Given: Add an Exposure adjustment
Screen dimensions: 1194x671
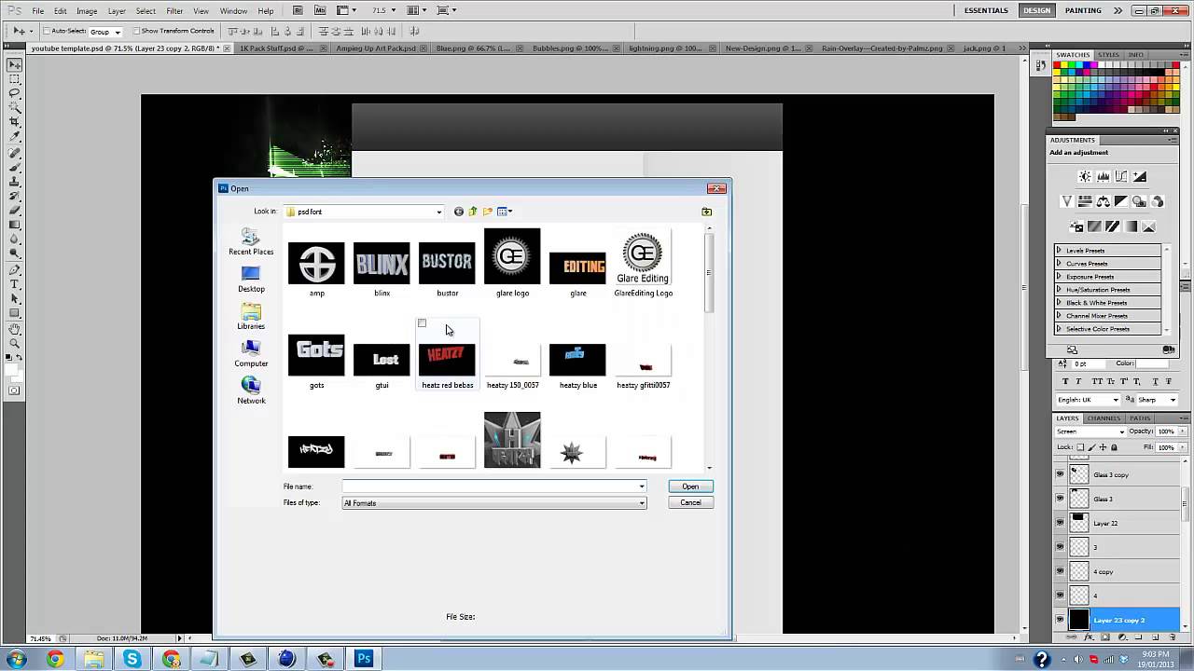Looking at the screenshot, I should 1140,176.
